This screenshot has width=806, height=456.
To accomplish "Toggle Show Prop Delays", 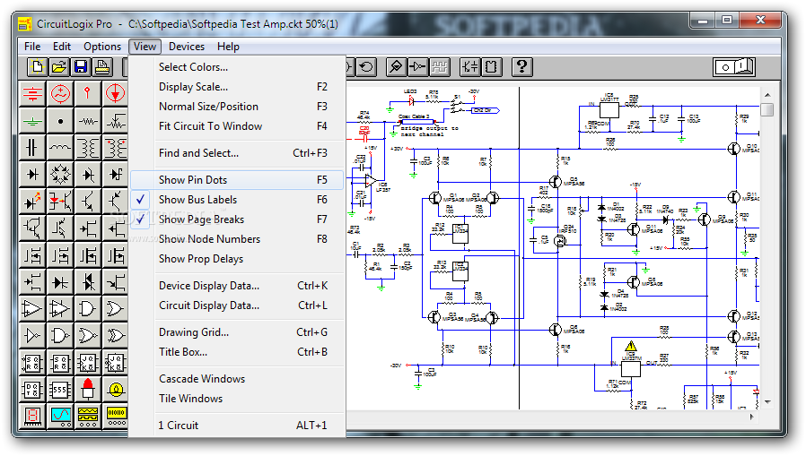I will [236, 259].
